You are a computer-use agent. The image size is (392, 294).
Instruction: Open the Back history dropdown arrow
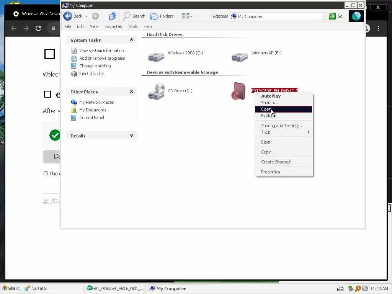click(x=87, y=16)
